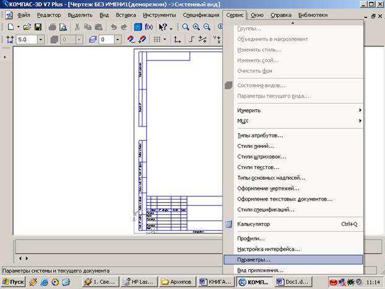Open the print preview icon
Image resolution: width=385 pixels, height=289 pixels.
click(63, 27)
